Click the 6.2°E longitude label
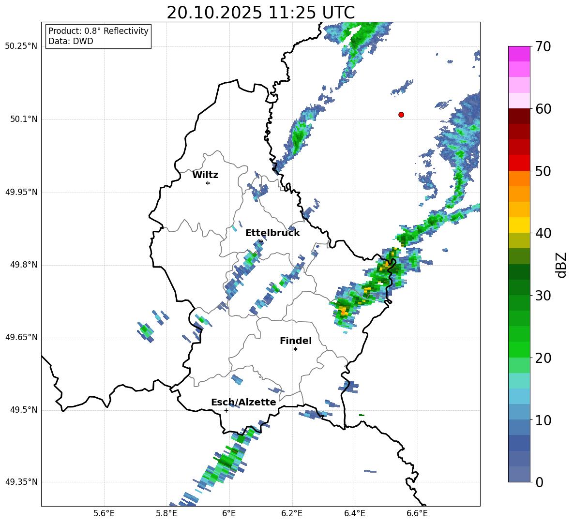 [x=292, y=513]
